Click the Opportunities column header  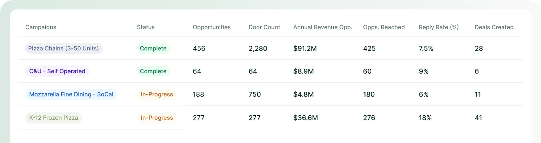click(x=212, y=27)
